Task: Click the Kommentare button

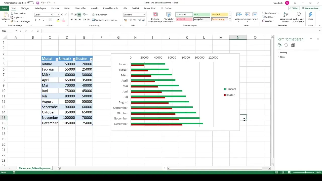Action: click(x=310, y=8)
